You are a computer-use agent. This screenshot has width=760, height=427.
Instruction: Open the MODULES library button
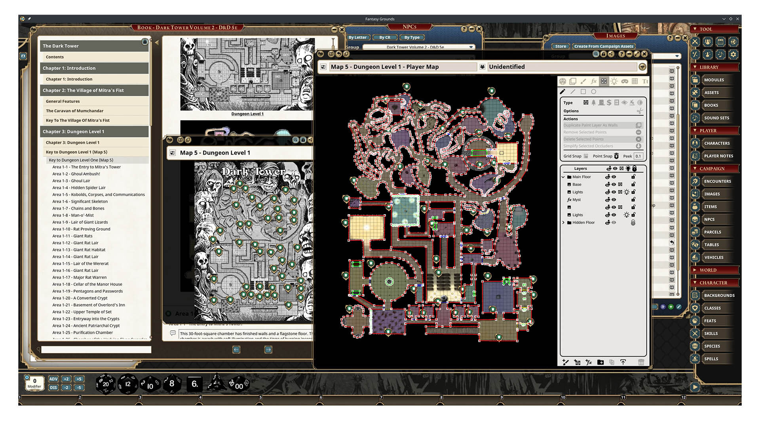pos(714,80)
